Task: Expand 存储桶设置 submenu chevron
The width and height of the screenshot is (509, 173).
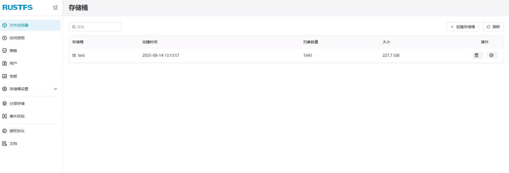Action: pos(55,89)
